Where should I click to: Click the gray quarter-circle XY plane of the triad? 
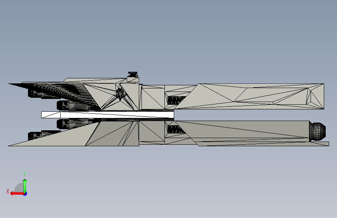click(19, 187)
